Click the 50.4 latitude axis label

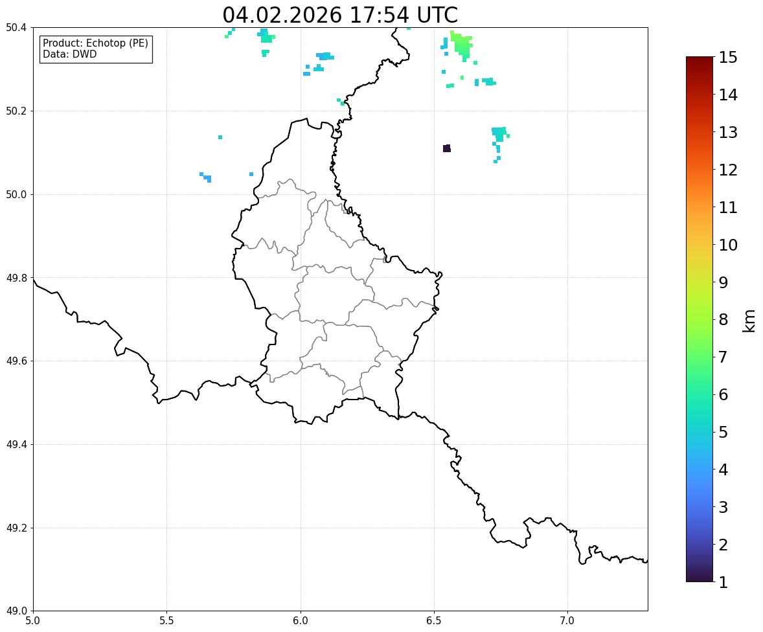[x=16, y=28]
